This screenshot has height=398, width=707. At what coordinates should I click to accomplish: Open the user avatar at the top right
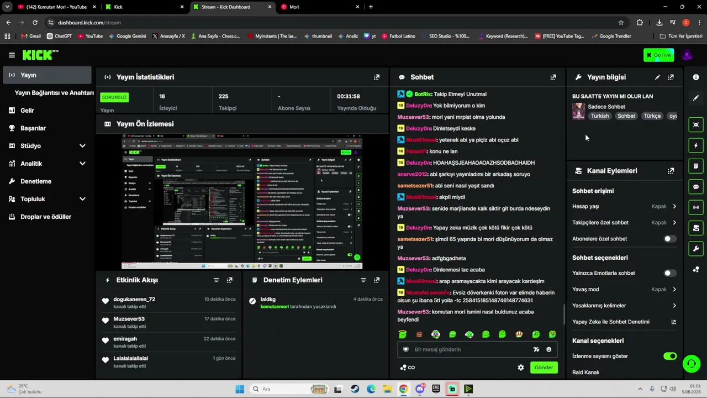point(687,55)
